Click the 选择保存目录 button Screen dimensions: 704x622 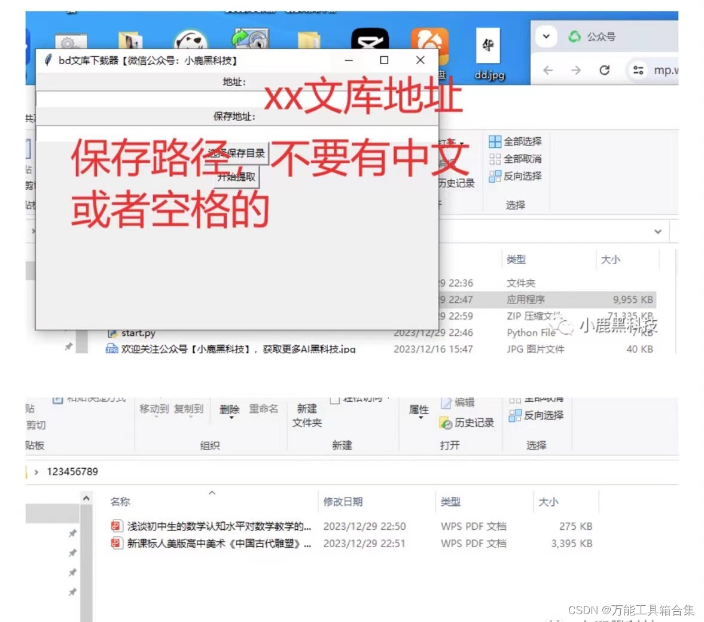point(236,153)
